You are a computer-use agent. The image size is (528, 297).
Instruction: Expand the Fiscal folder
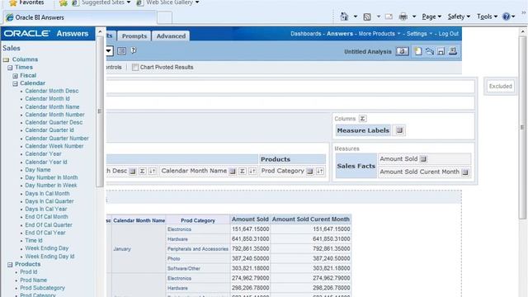click(15, 76)
